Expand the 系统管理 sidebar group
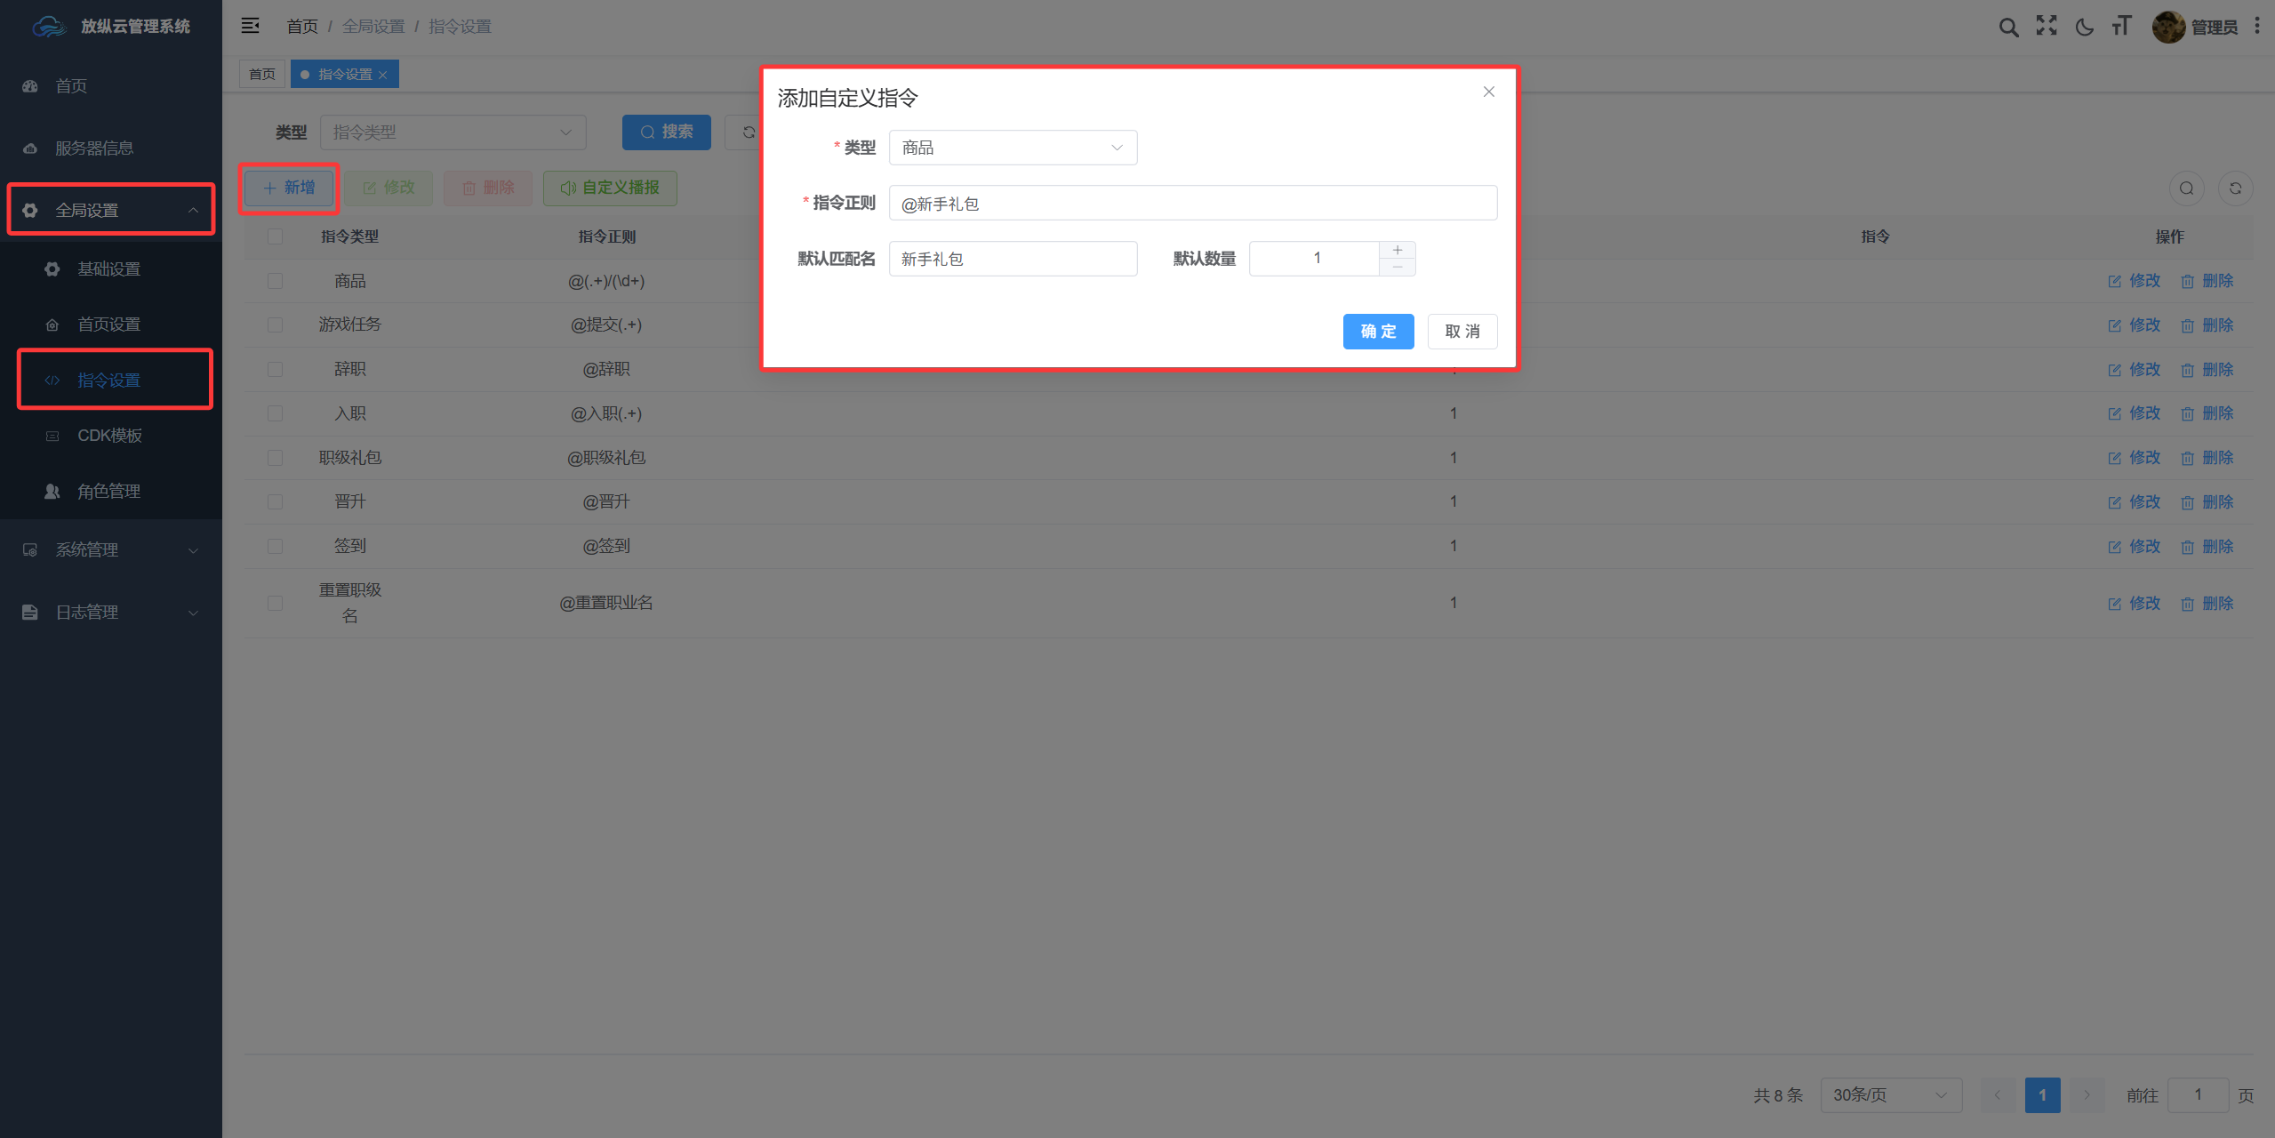This screenshot has height=1138, width=2275. (x=111, y=550)
